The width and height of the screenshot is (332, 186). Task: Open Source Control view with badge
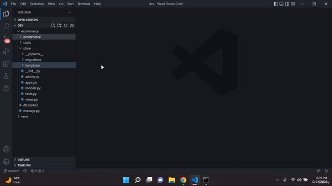click(x=6, y=39)
